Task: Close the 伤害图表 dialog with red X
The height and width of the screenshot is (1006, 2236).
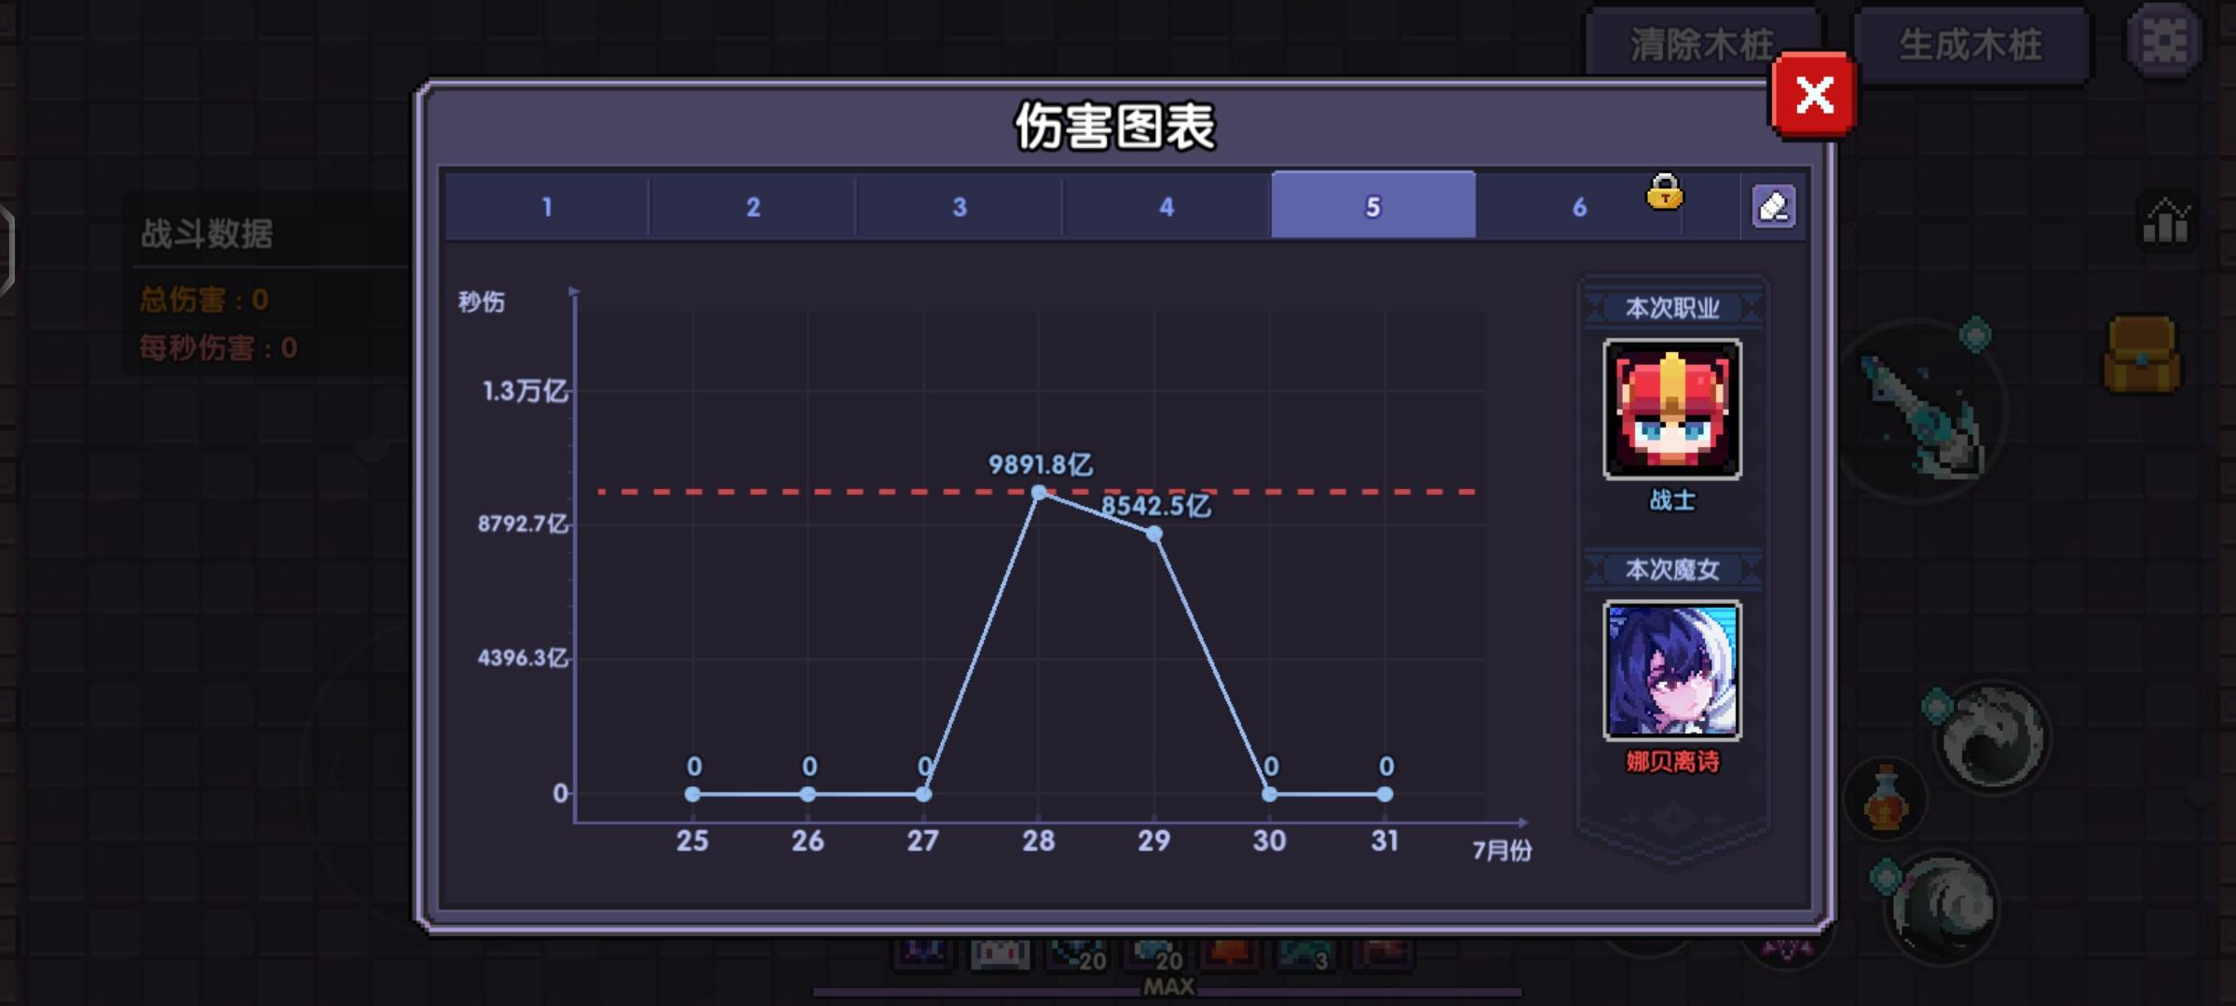Action: 1813,95
